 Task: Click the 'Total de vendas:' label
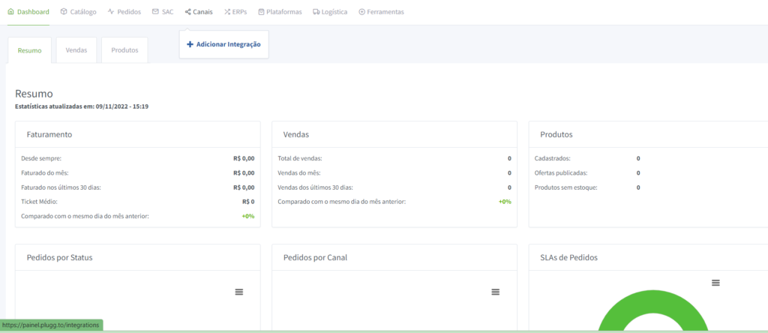pos(300,159)
